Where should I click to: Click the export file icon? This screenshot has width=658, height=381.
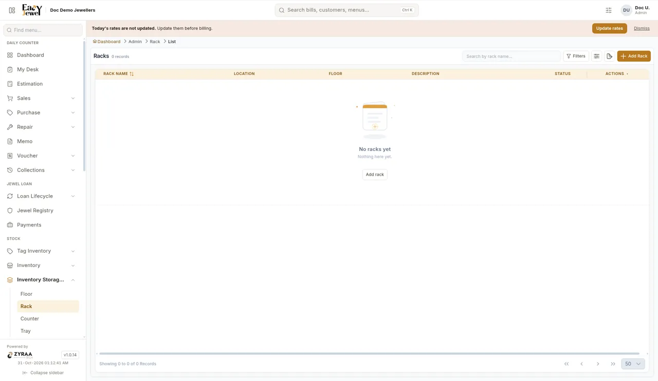coord(609,56)
